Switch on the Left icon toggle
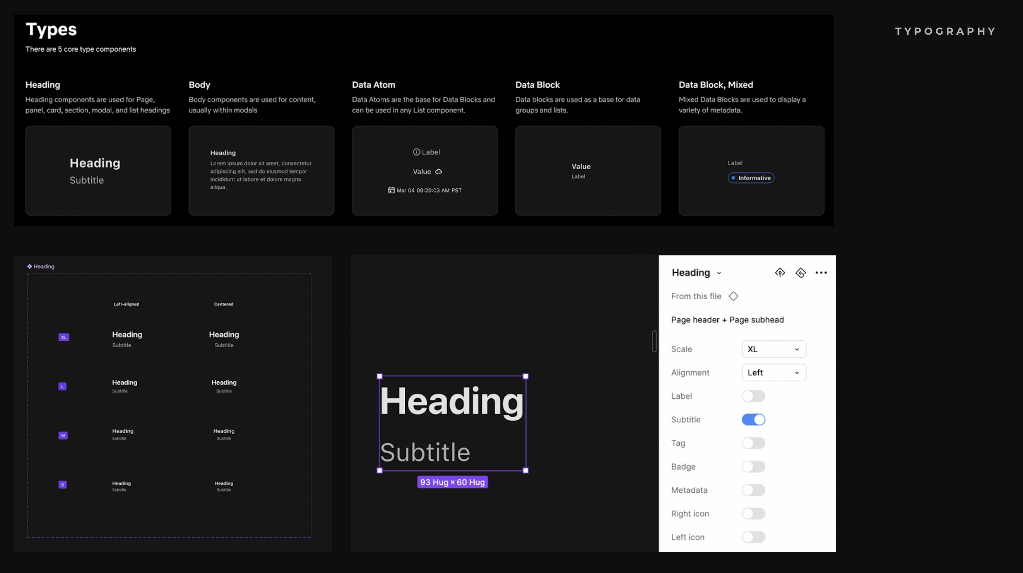Image resolution: width=1023 pixels, height=573 pixels. pyautogui.click(x=753, y=537)
